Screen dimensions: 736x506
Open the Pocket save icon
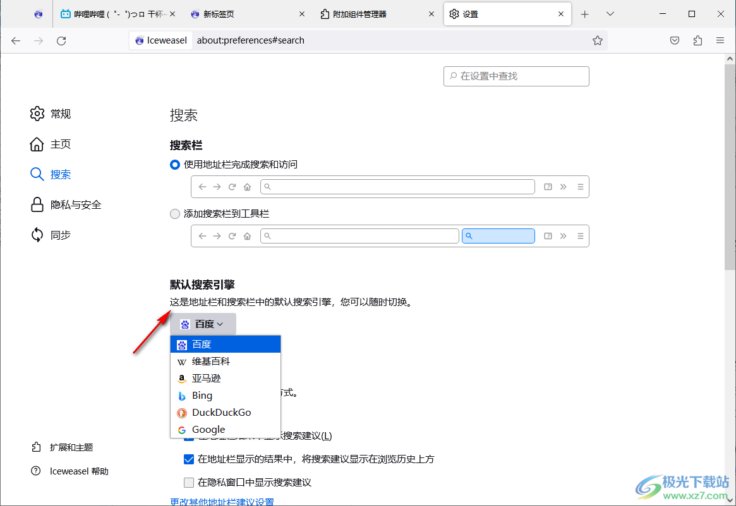pyautogui.click(x=675, y=41)
